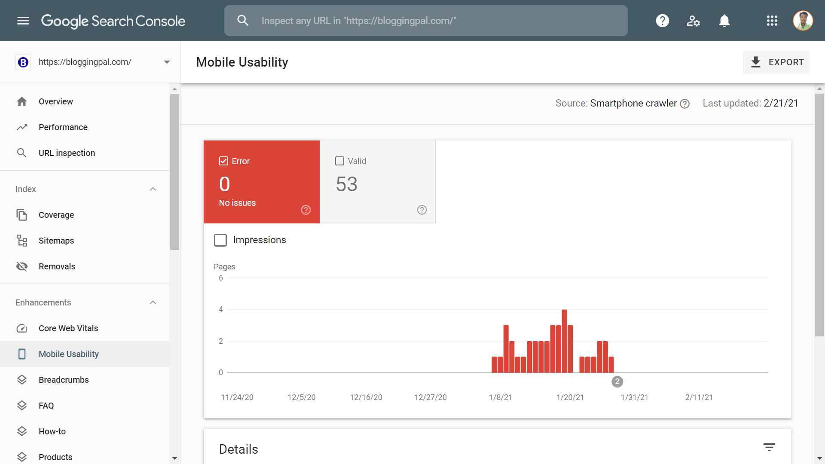825x464 pixels.
Task: Click the Export button
Action: [x=778, y=62]
